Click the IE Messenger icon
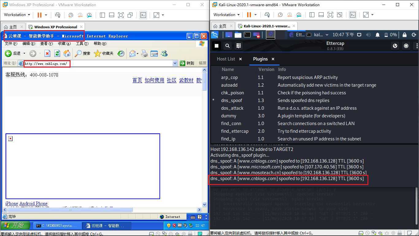The width and height of the screenshot is (419, 236). point(164,53)
